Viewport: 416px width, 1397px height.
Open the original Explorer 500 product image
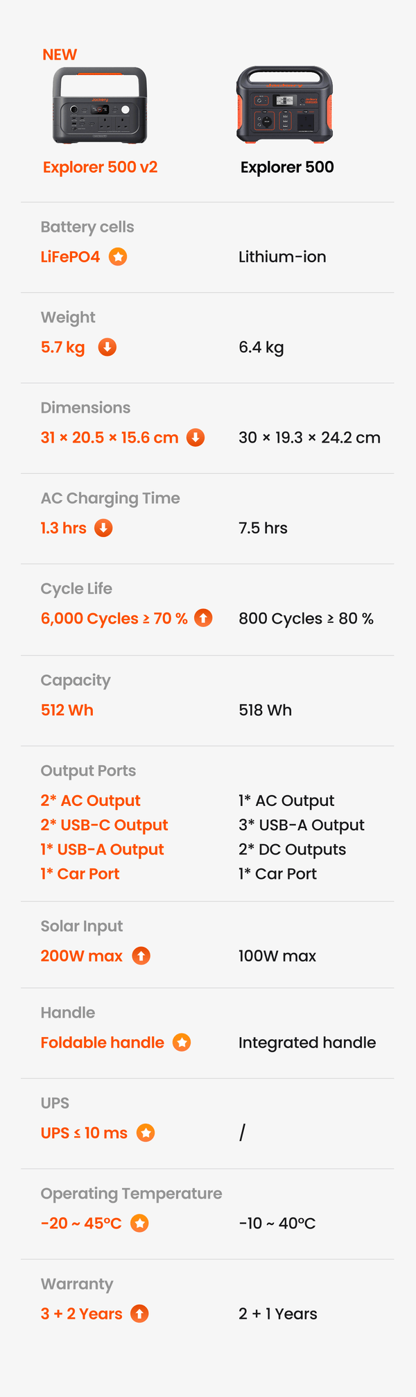point(285,105)
